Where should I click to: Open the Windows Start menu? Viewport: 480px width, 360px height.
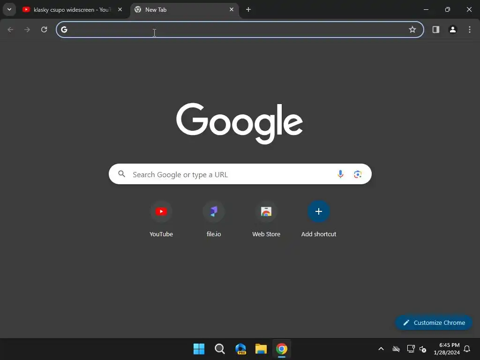[199, 349]
